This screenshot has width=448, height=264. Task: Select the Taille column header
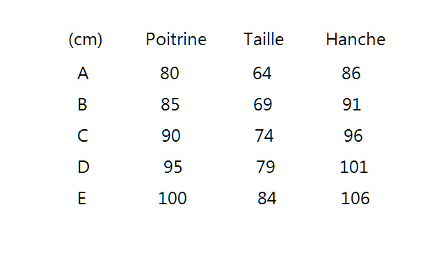click(x=264, y=39)
